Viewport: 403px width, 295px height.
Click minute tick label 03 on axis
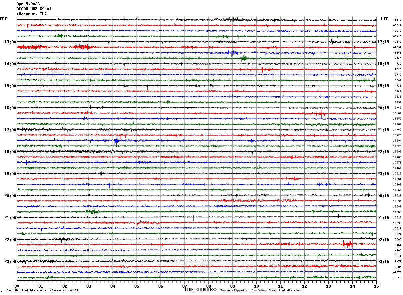[x=89, y=286]
